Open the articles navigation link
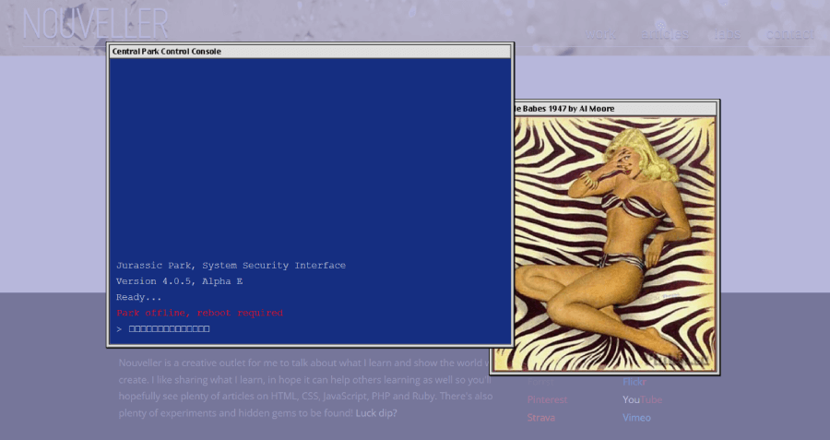 coord(665,34)
